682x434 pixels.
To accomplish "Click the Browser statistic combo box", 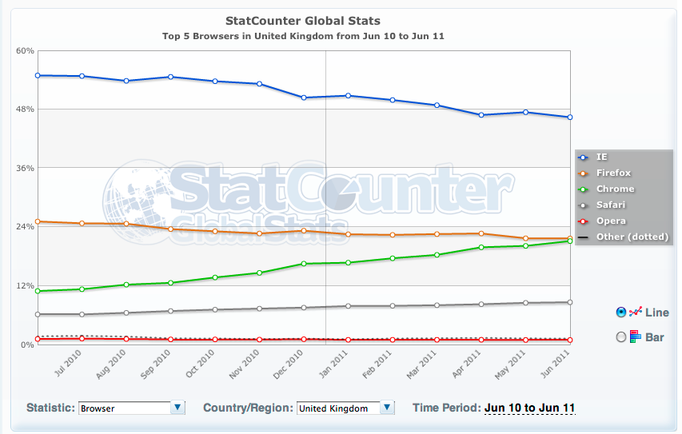I will pyautogui.click(x=124, y=408).
